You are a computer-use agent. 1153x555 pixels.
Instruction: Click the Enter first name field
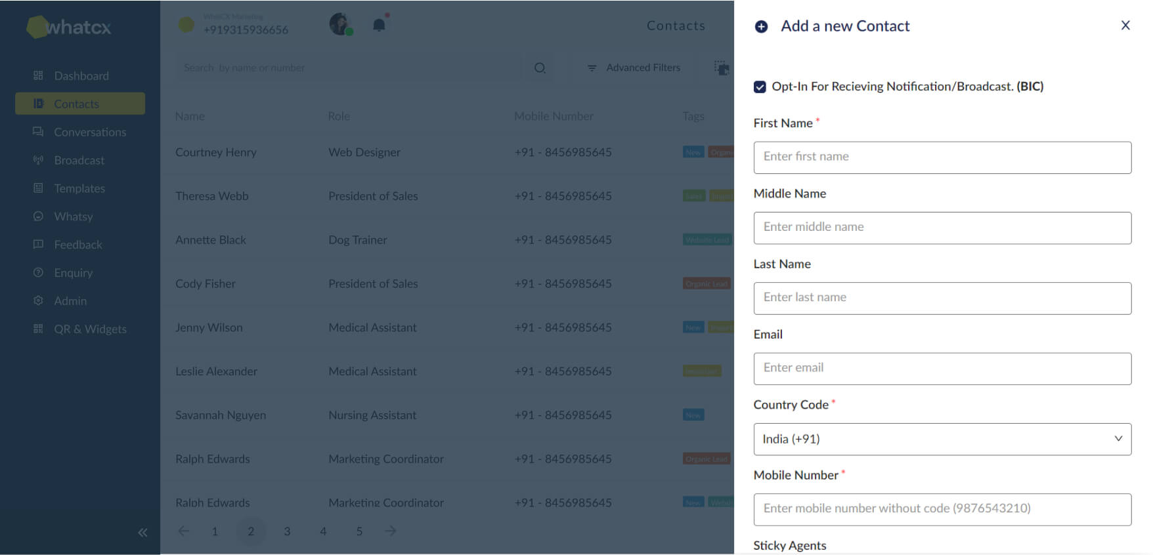click(942, 157)
